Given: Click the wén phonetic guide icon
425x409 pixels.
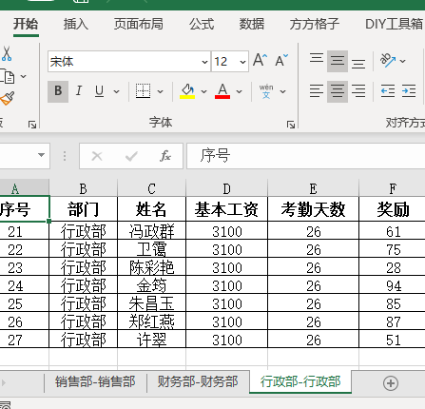Looking at the screenshot, I should [x=266, y=91].
